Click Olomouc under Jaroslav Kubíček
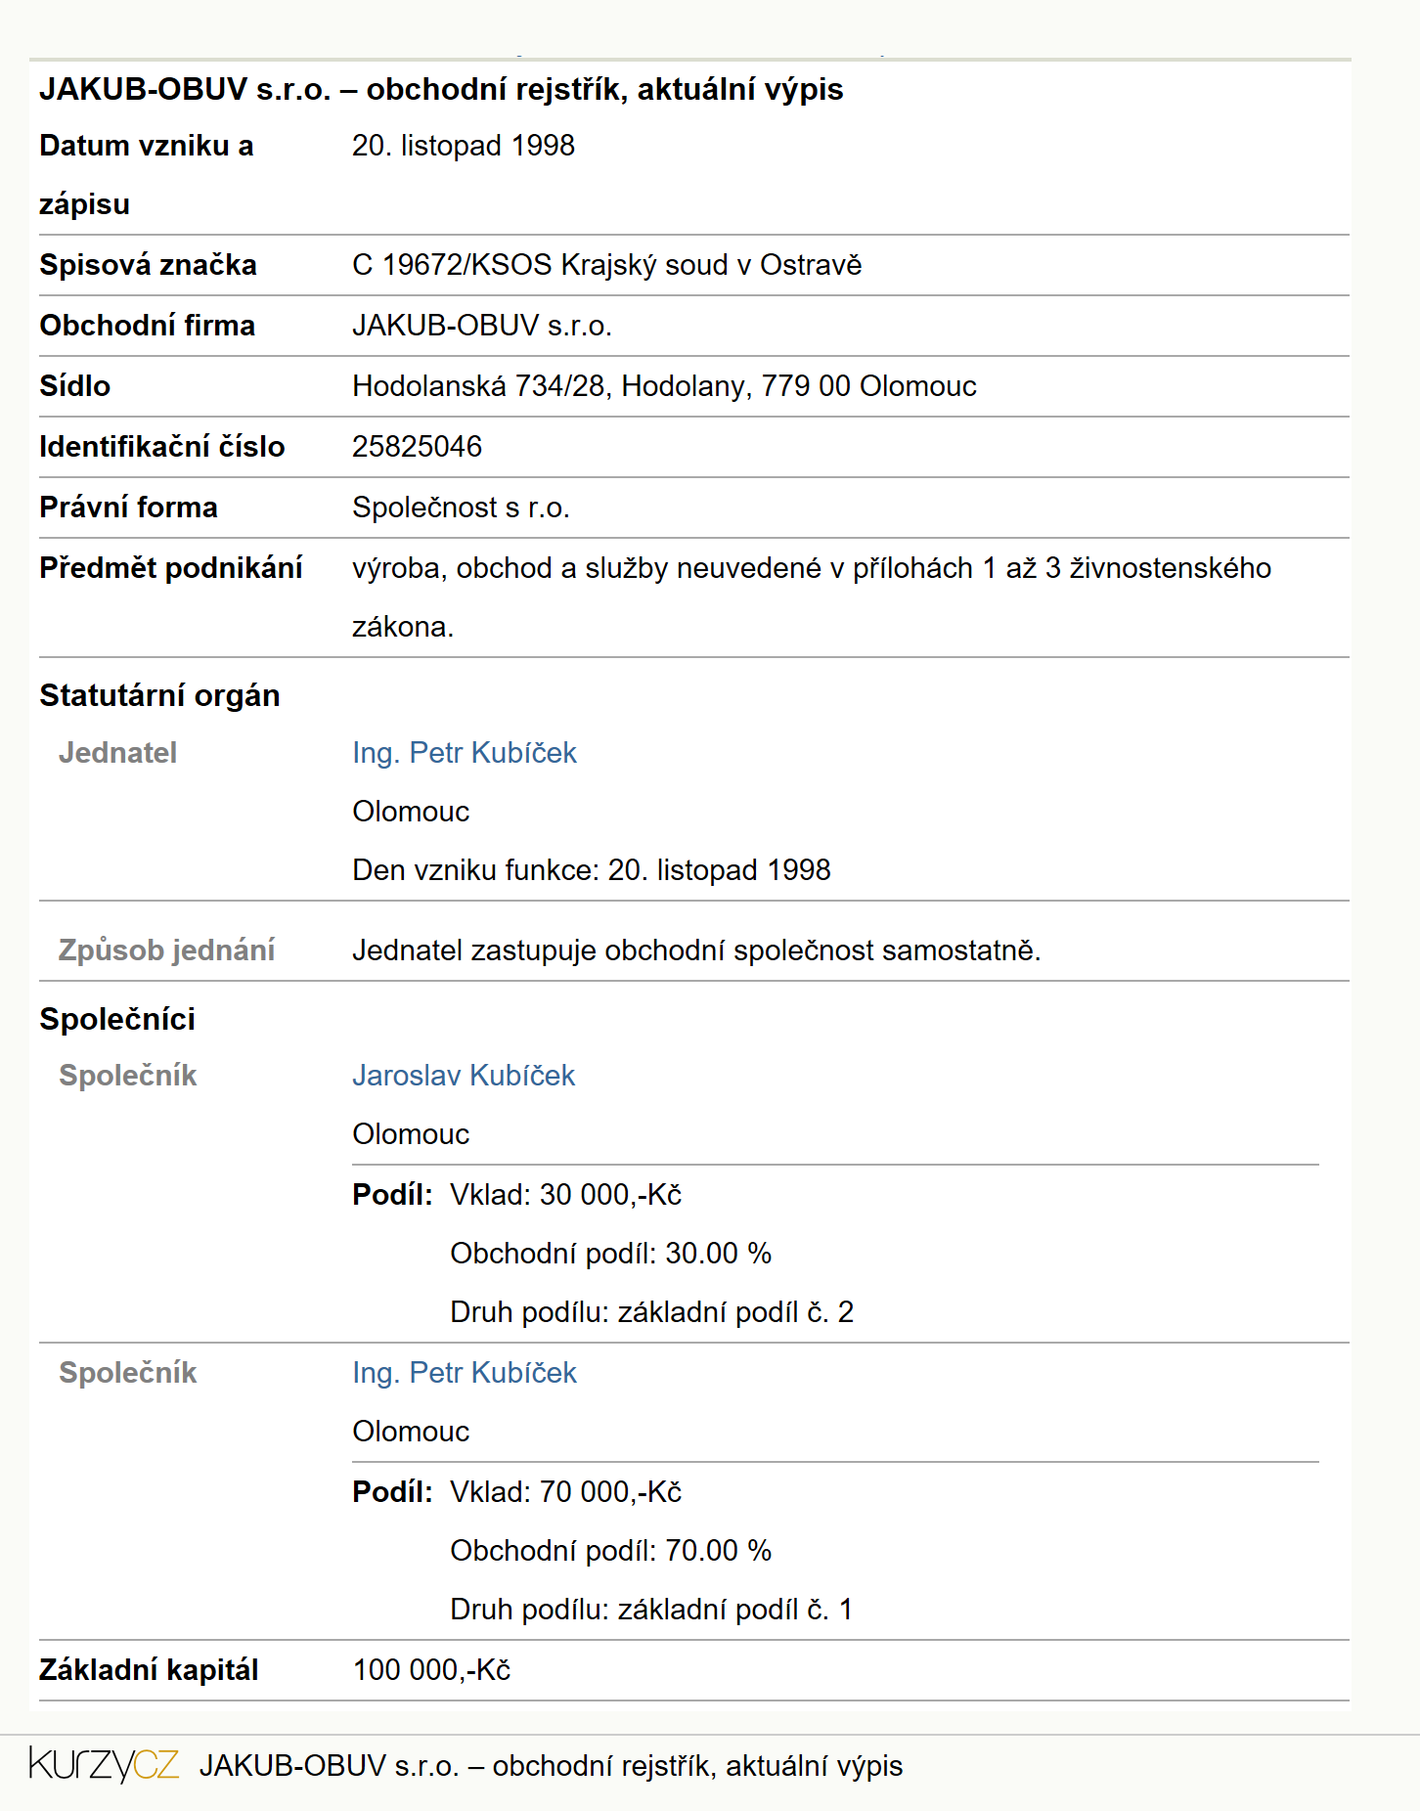 (411, 1134)
